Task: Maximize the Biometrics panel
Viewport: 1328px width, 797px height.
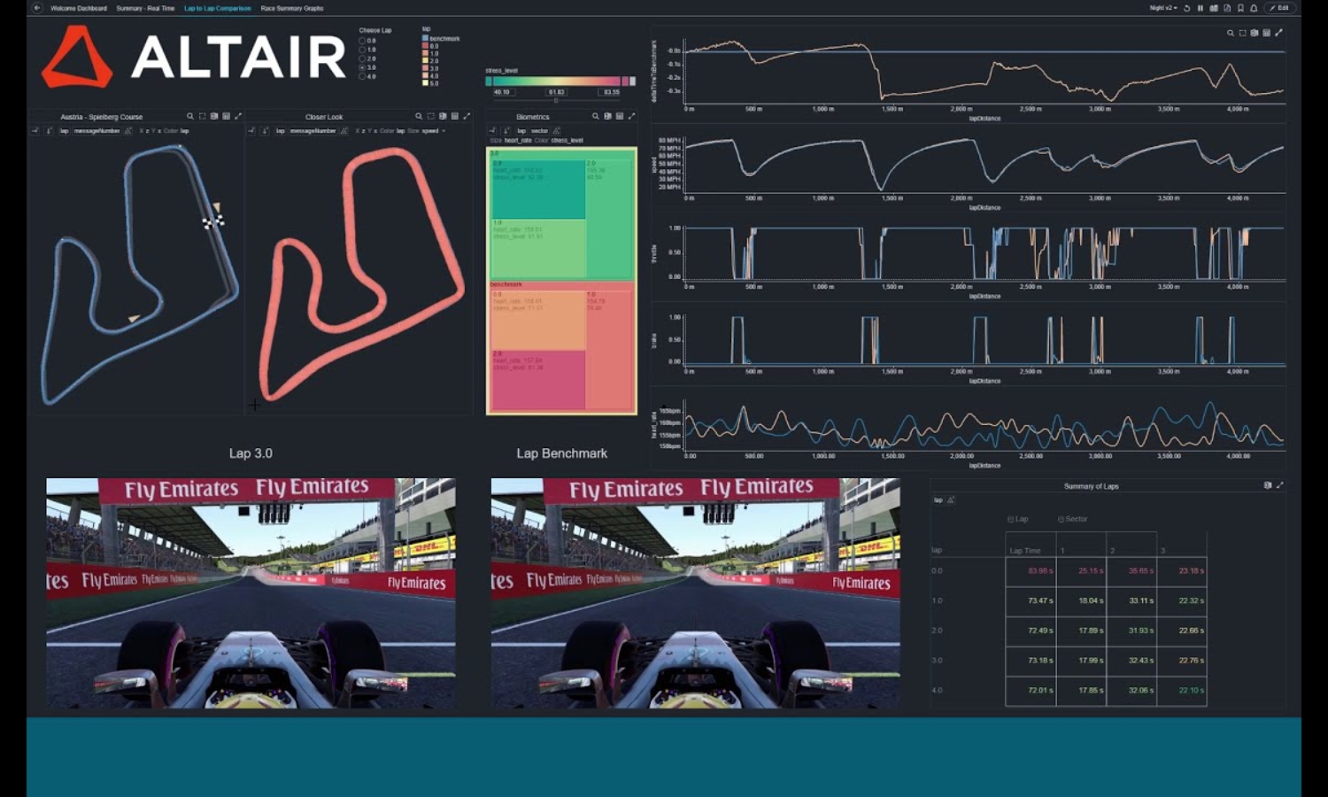Action: coord(631,116)
